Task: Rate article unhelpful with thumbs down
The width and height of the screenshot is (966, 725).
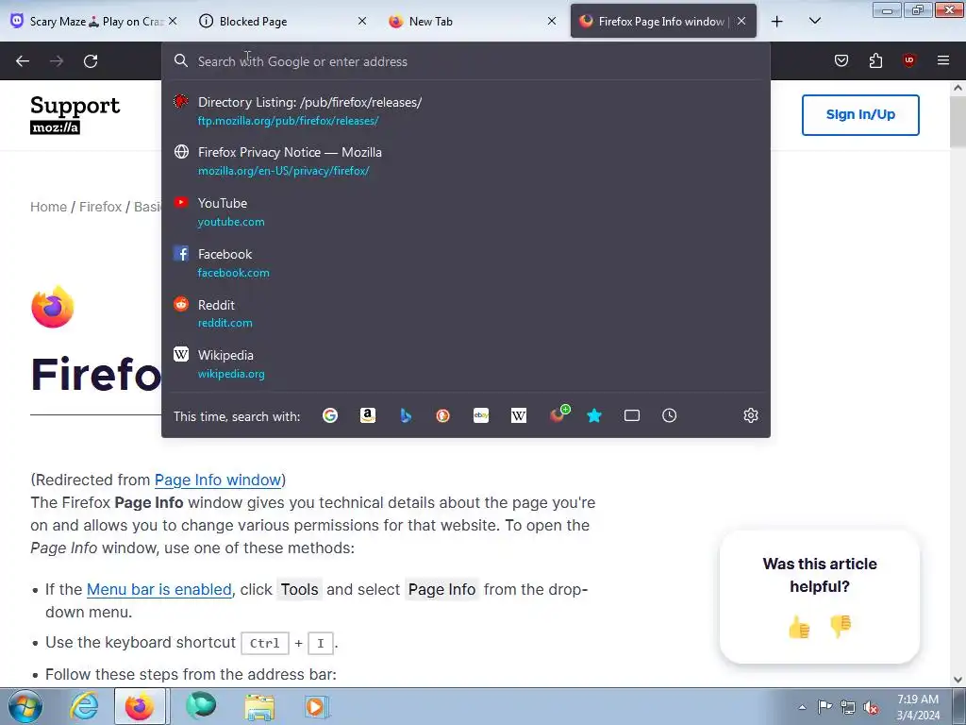Action: [x=841, y=627]
